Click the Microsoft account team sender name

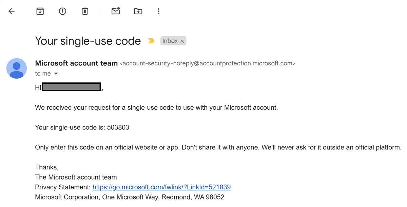point(76,63)
